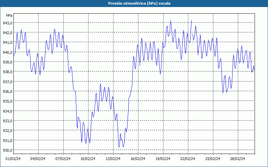The image size is (268, 167).
Task: Click the 935,0 y-axis value
Action: pyautogui.click(x=7, y=101)
